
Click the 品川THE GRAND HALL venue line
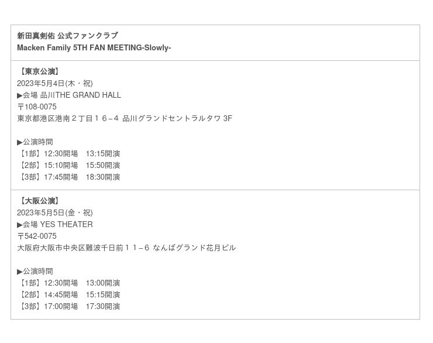click(69, 95)
